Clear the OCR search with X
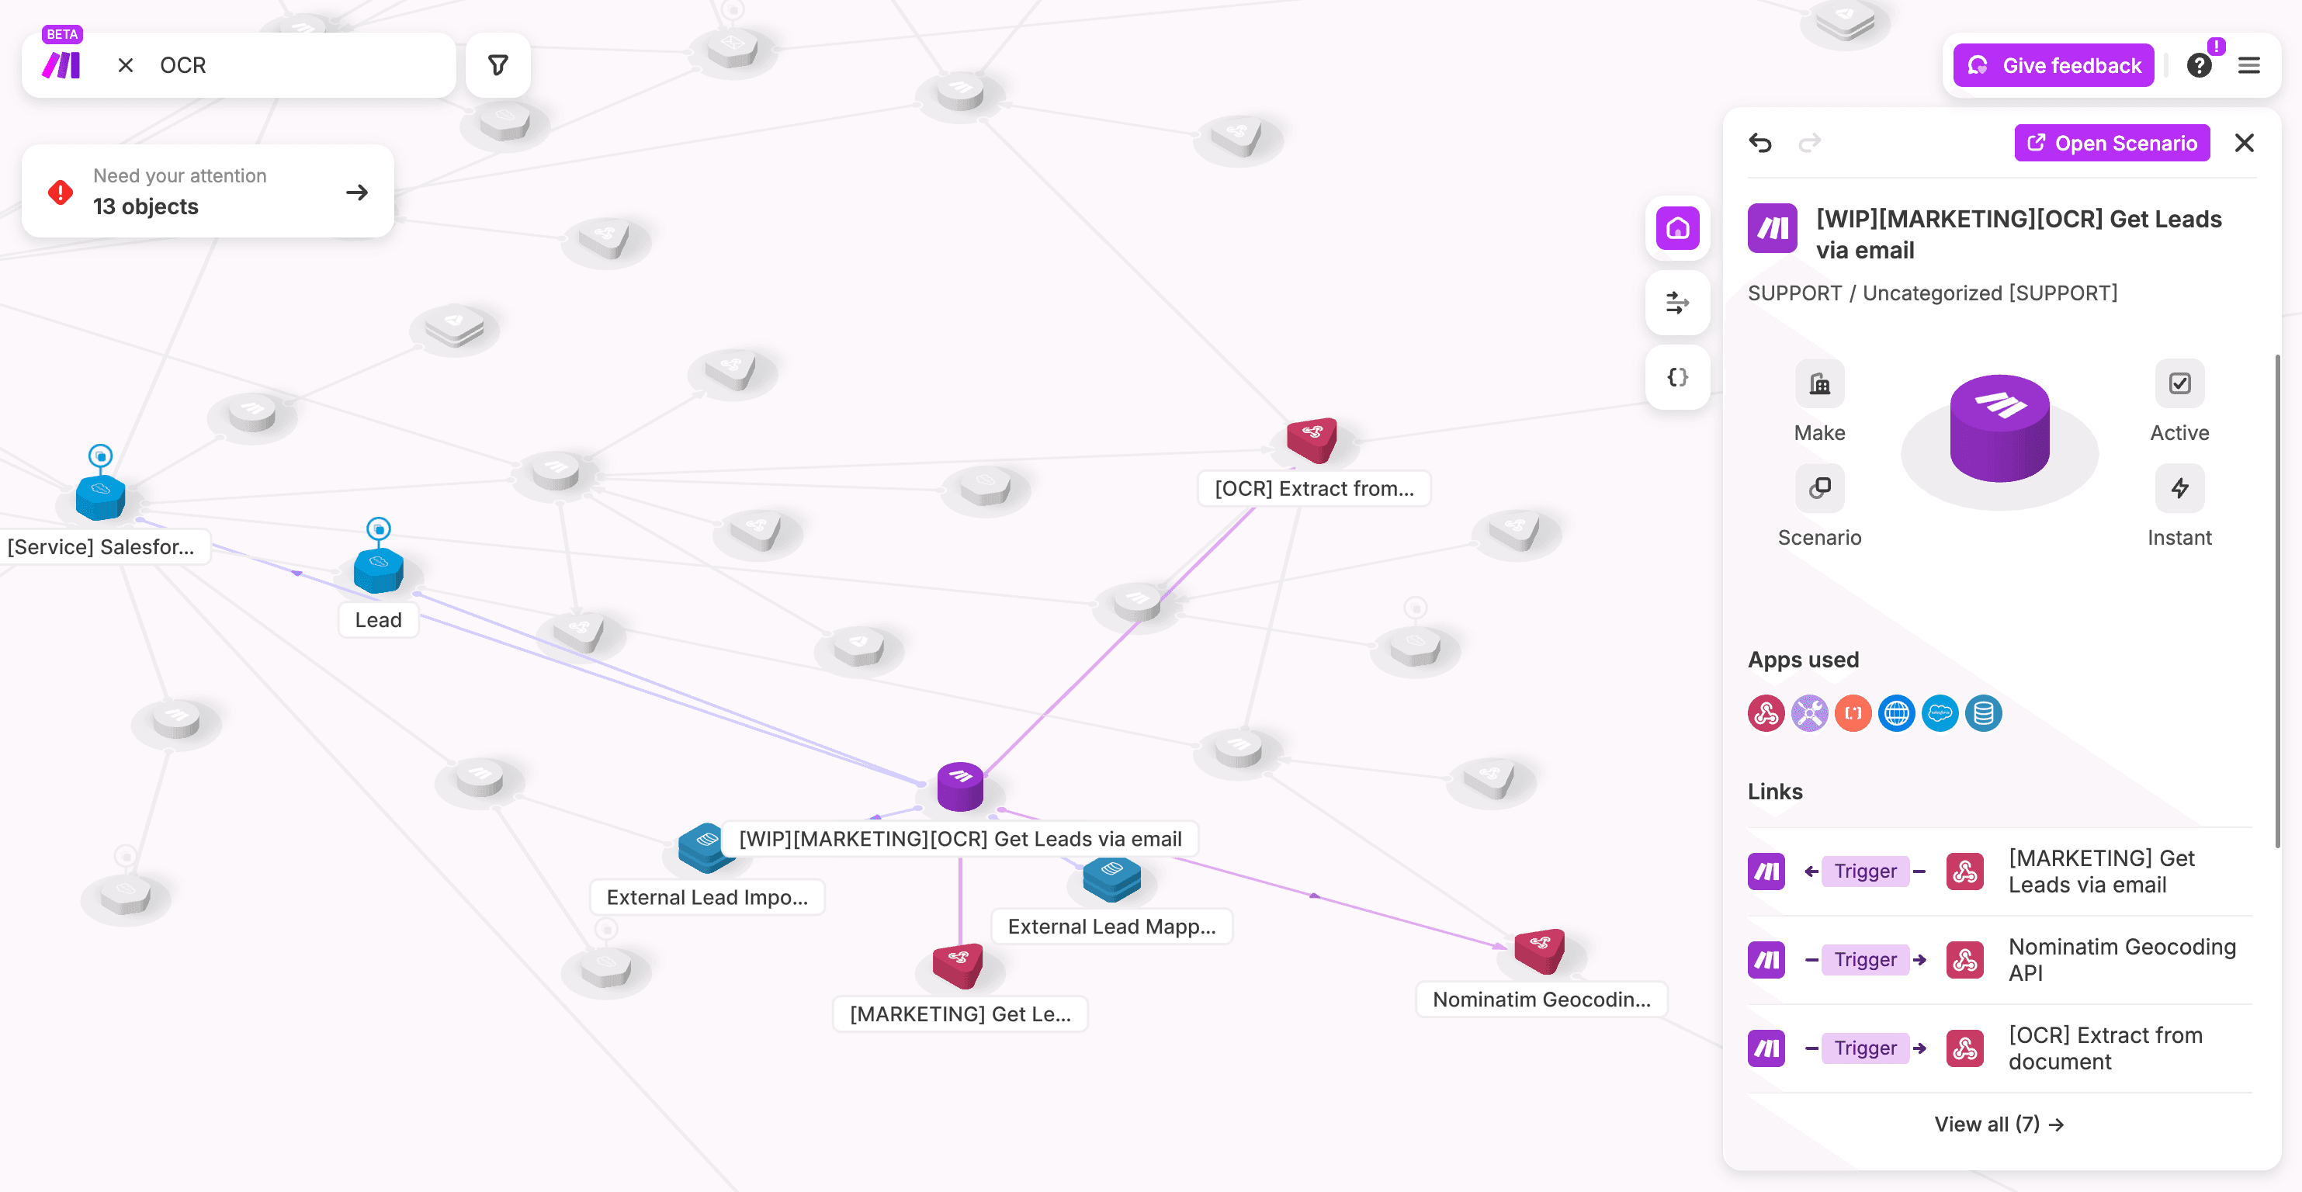Image resolution: width=2302 pixels, height=1192 pixels. click(126, 65)
